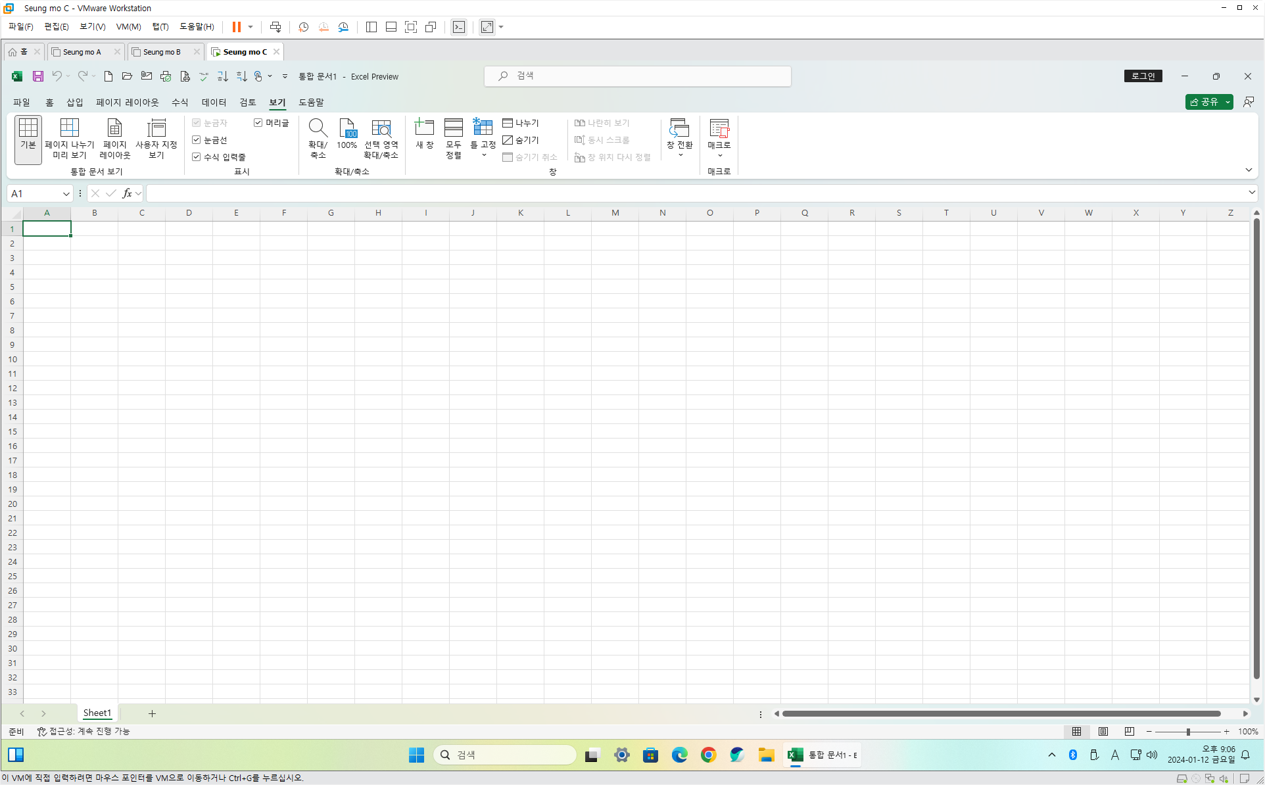This screenshot has width=1265, height=785.
Task: Click the status bar zoom slider
Action: 1188,732
